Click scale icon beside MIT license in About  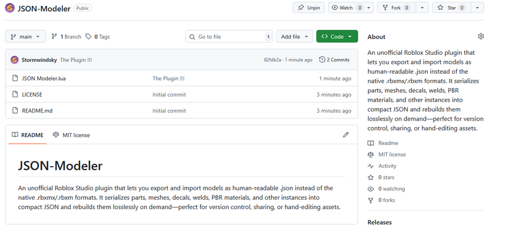(371, 154)
